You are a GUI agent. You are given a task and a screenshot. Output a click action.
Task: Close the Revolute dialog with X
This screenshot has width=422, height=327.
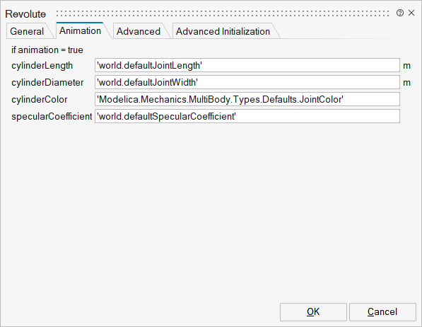click(411, 13)
